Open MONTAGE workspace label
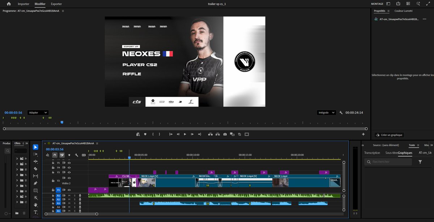Image resolution: width=434 pixels, height=222 pixels. (377, 4)
